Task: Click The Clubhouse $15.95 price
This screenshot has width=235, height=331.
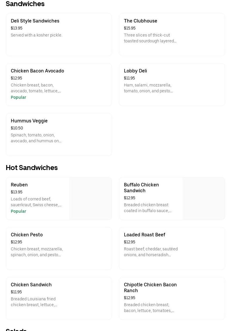Action: click(x=130, y=28)
